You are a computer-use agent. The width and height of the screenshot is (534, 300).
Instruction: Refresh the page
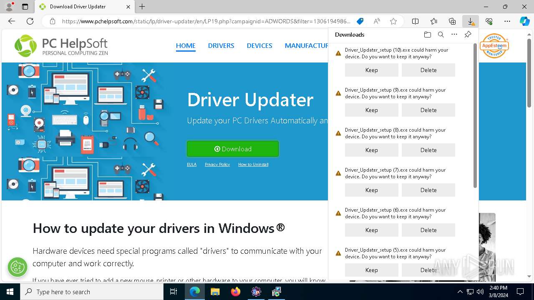pyautogui.click(x=30, y=21)
